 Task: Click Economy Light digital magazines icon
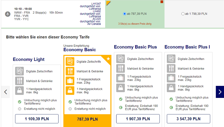tap(19, 71)
